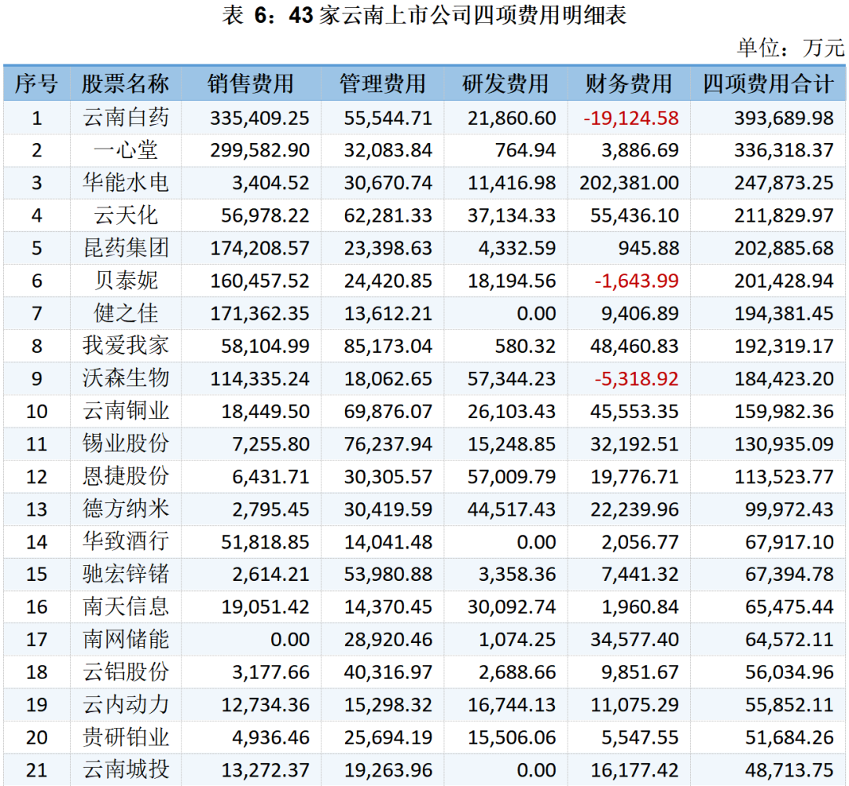
Task: Select the 研发费用 column header
Action: click(x=505, y=84)
